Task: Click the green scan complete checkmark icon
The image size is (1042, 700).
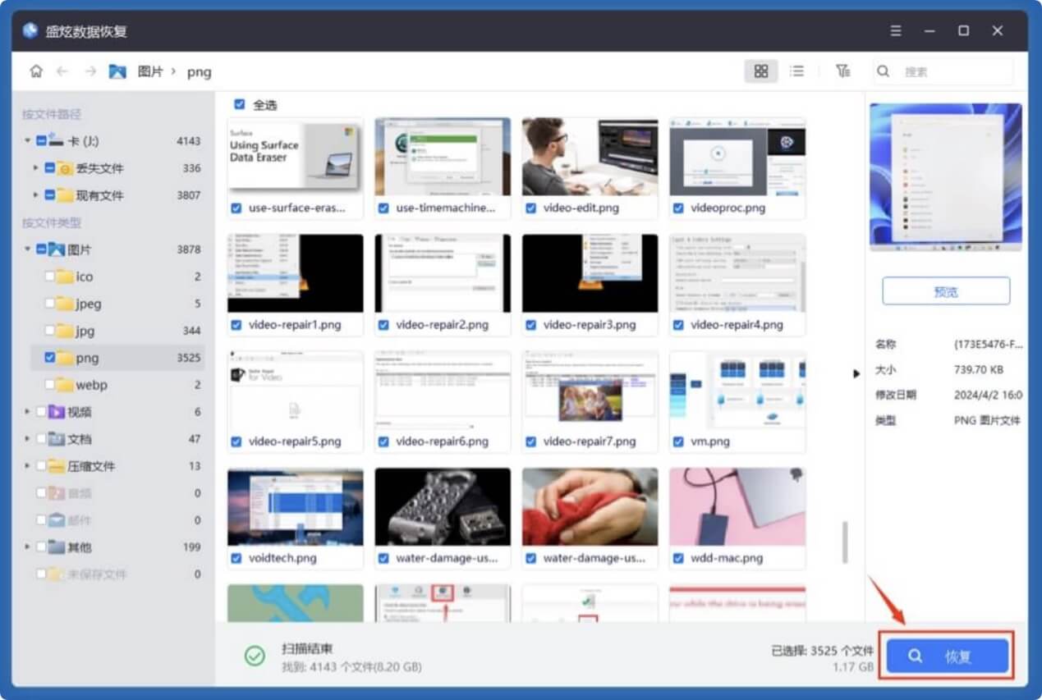Action: 255,656
